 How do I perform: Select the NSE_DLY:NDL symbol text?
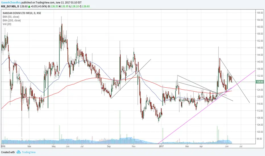[x=9, y=7]
